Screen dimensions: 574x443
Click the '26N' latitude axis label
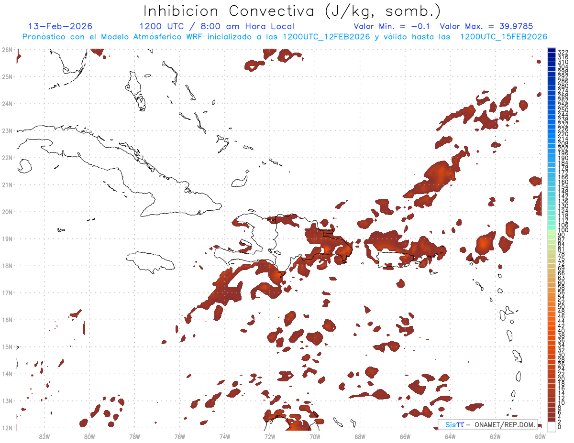(x=7, y=49)
